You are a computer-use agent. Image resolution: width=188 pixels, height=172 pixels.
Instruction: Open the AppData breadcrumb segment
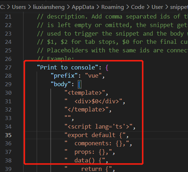83,7
